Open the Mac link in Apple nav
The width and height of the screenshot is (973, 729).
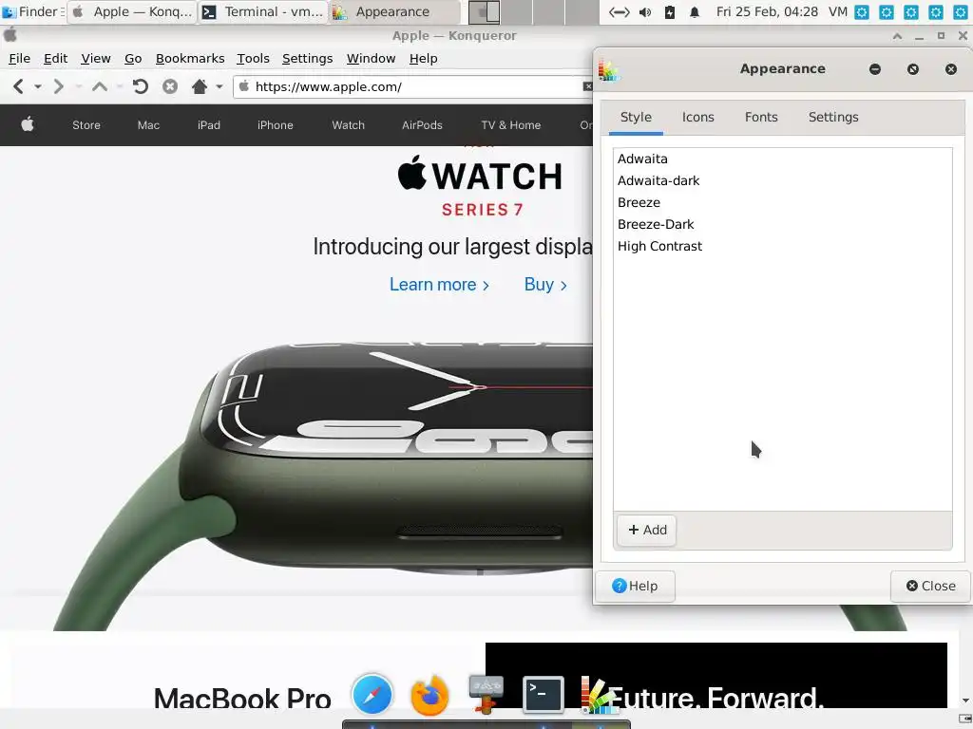[x=148, y=125]
